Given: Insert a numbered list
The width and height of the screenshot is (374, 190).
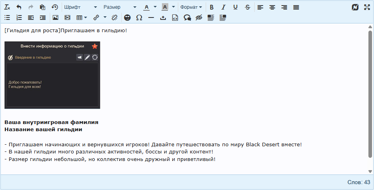Looking at the screenshot, I should click(19, 17).
